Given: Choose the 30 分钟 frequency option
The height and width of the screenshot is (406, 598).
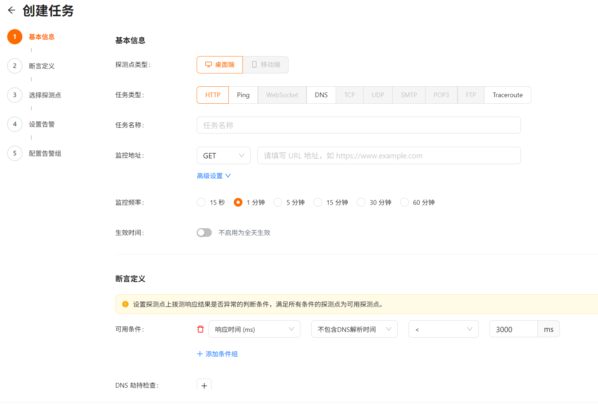Looking at the screenshot, I should (361, 202).
